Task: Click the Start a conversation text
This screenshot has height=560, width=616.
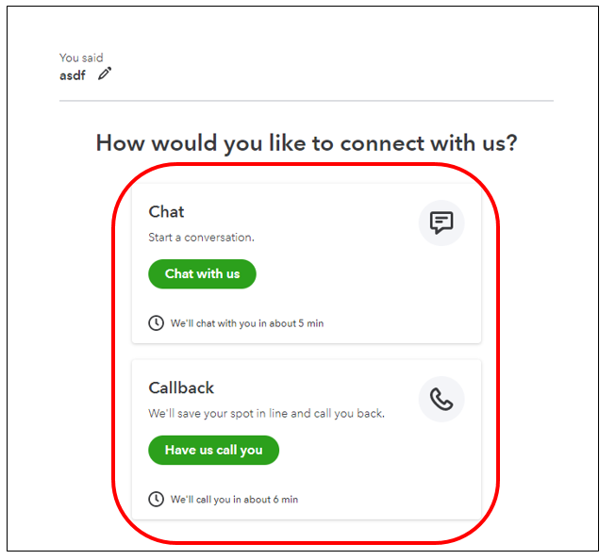Action: tap(201, 238)
